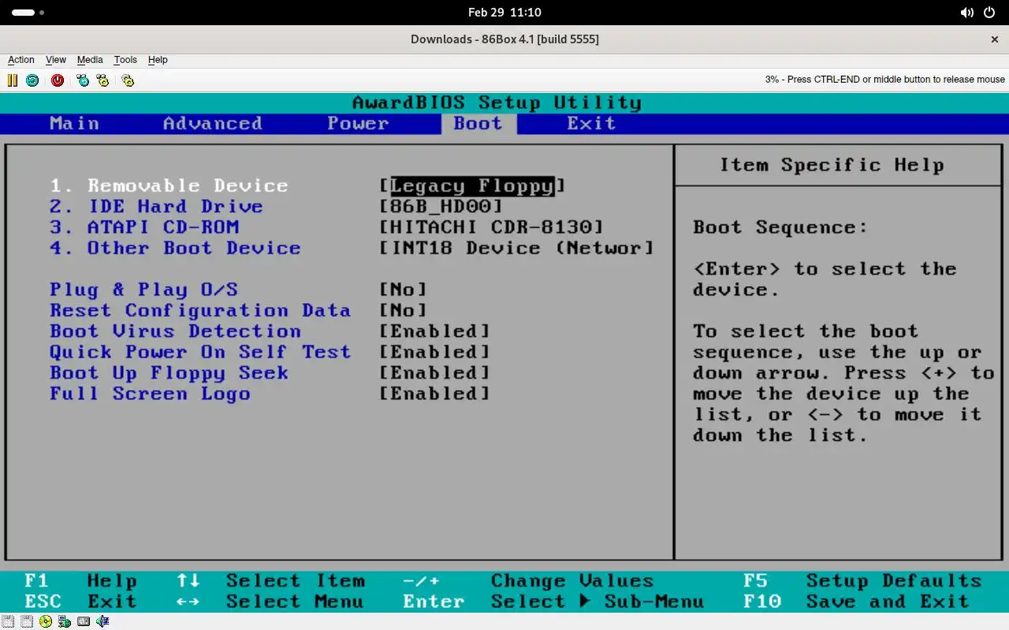Change the Reset Configuration Data [No] value
1009x630 pixels.
(x=403, y=310)
